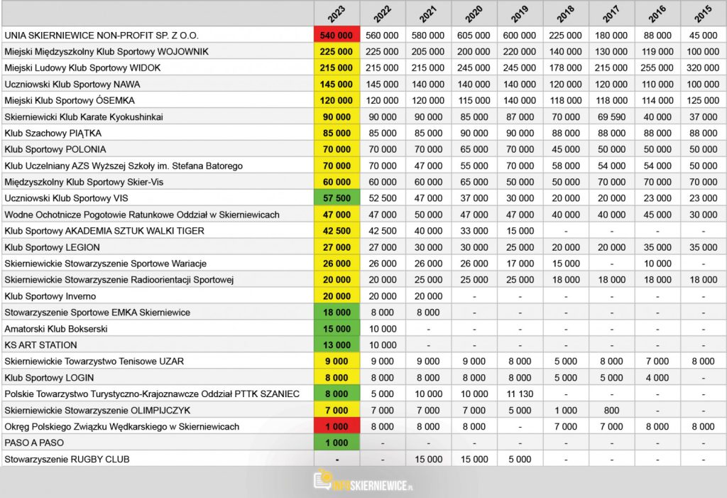This screenshot has width=727, height=498.
Task: Select AKADEMIA SZTUK WALKI TIGER row
Action: tap(104, 231)
